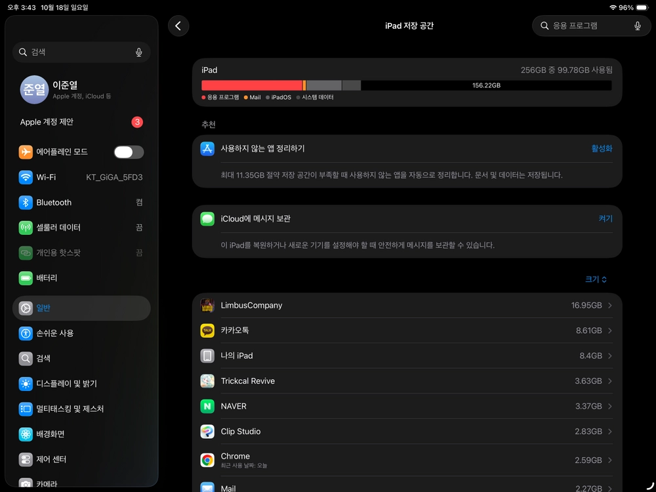
Task: Tap the Bluetooth icon in the sidebar
Action: point(26,203)
